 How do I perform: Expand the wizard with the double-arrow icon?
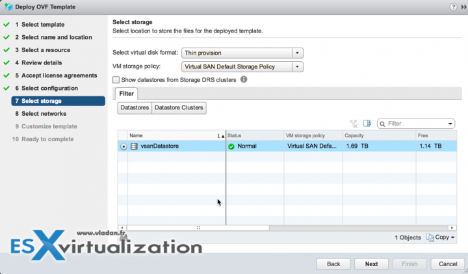[464, 7]
